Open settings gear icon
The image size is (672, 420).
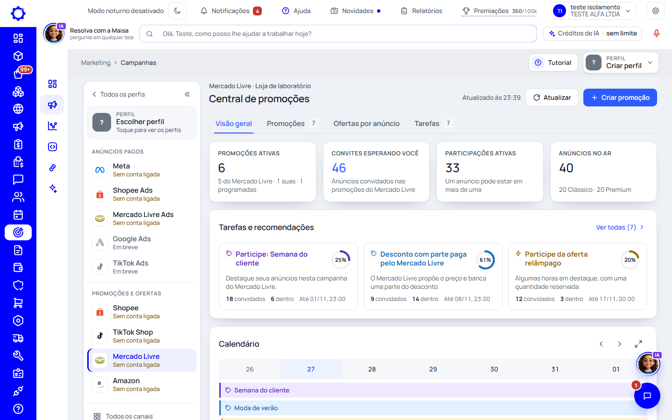[x=656, y=11]
